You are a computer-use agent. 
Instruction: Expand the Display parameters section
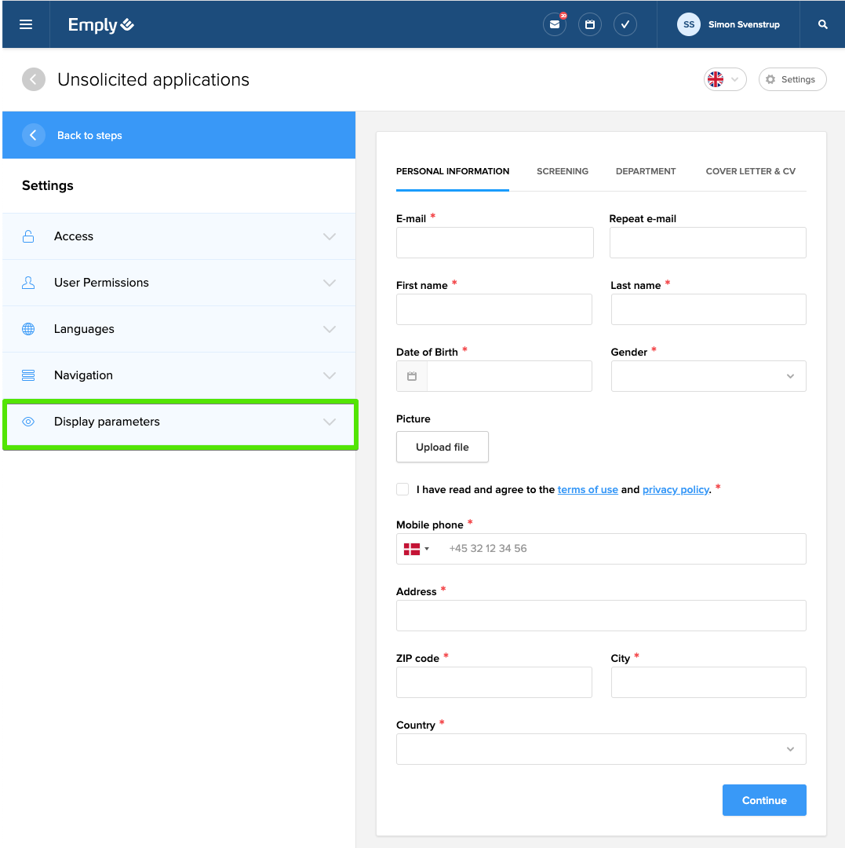(x=179, y=422)
